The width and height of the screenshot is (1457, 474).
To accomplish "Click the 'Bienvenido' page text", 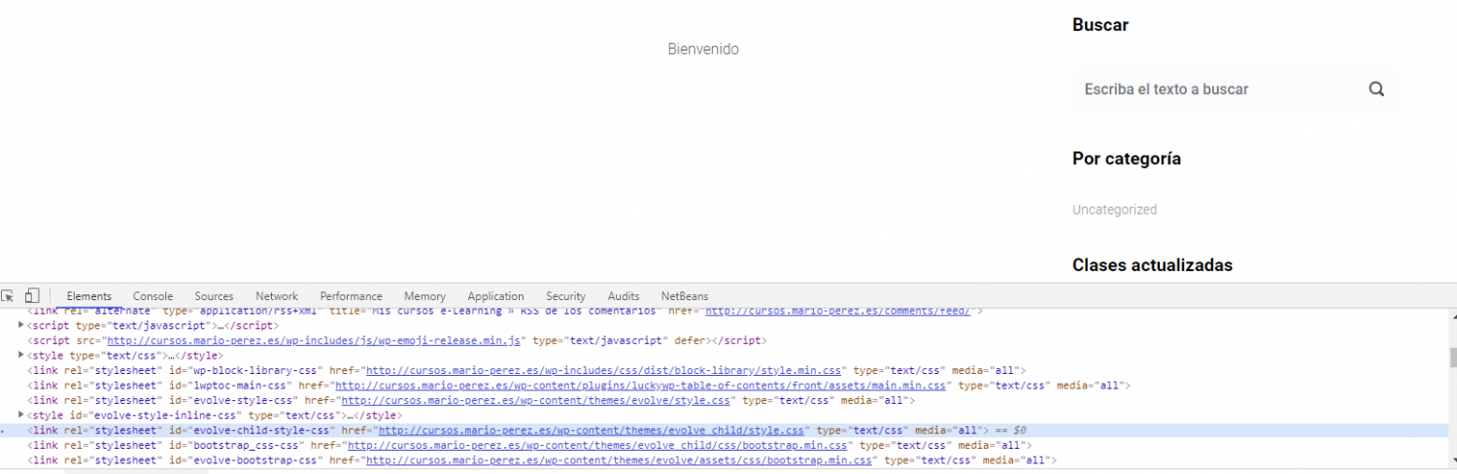I will point(703,49).
